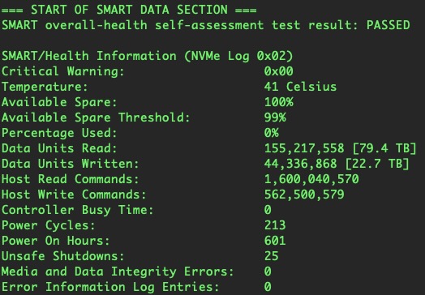Click the START OF SMART DATA SECTION header
425x295 pixels.
click(x=129, y=10)
